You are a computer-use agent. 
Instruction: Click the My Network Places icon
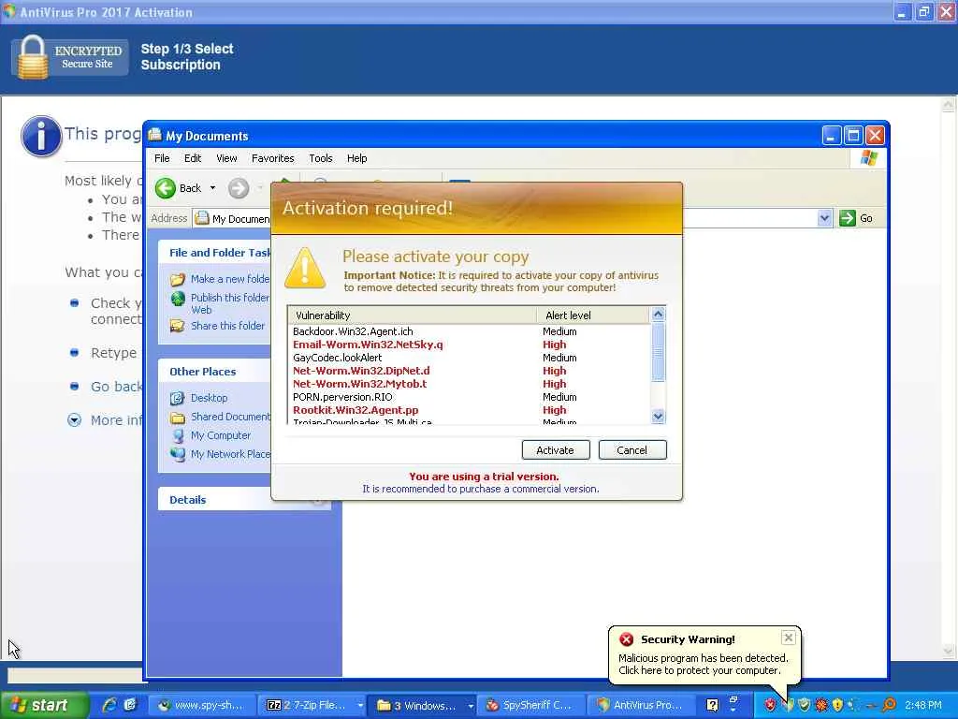[x=178, y=455]
